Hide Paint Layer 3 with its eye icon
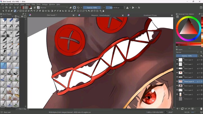Viewport: 203px width, 114px height. click(177, 73)
